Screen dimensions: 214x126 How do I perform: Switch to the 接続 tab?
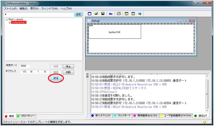tap(10, 116)
